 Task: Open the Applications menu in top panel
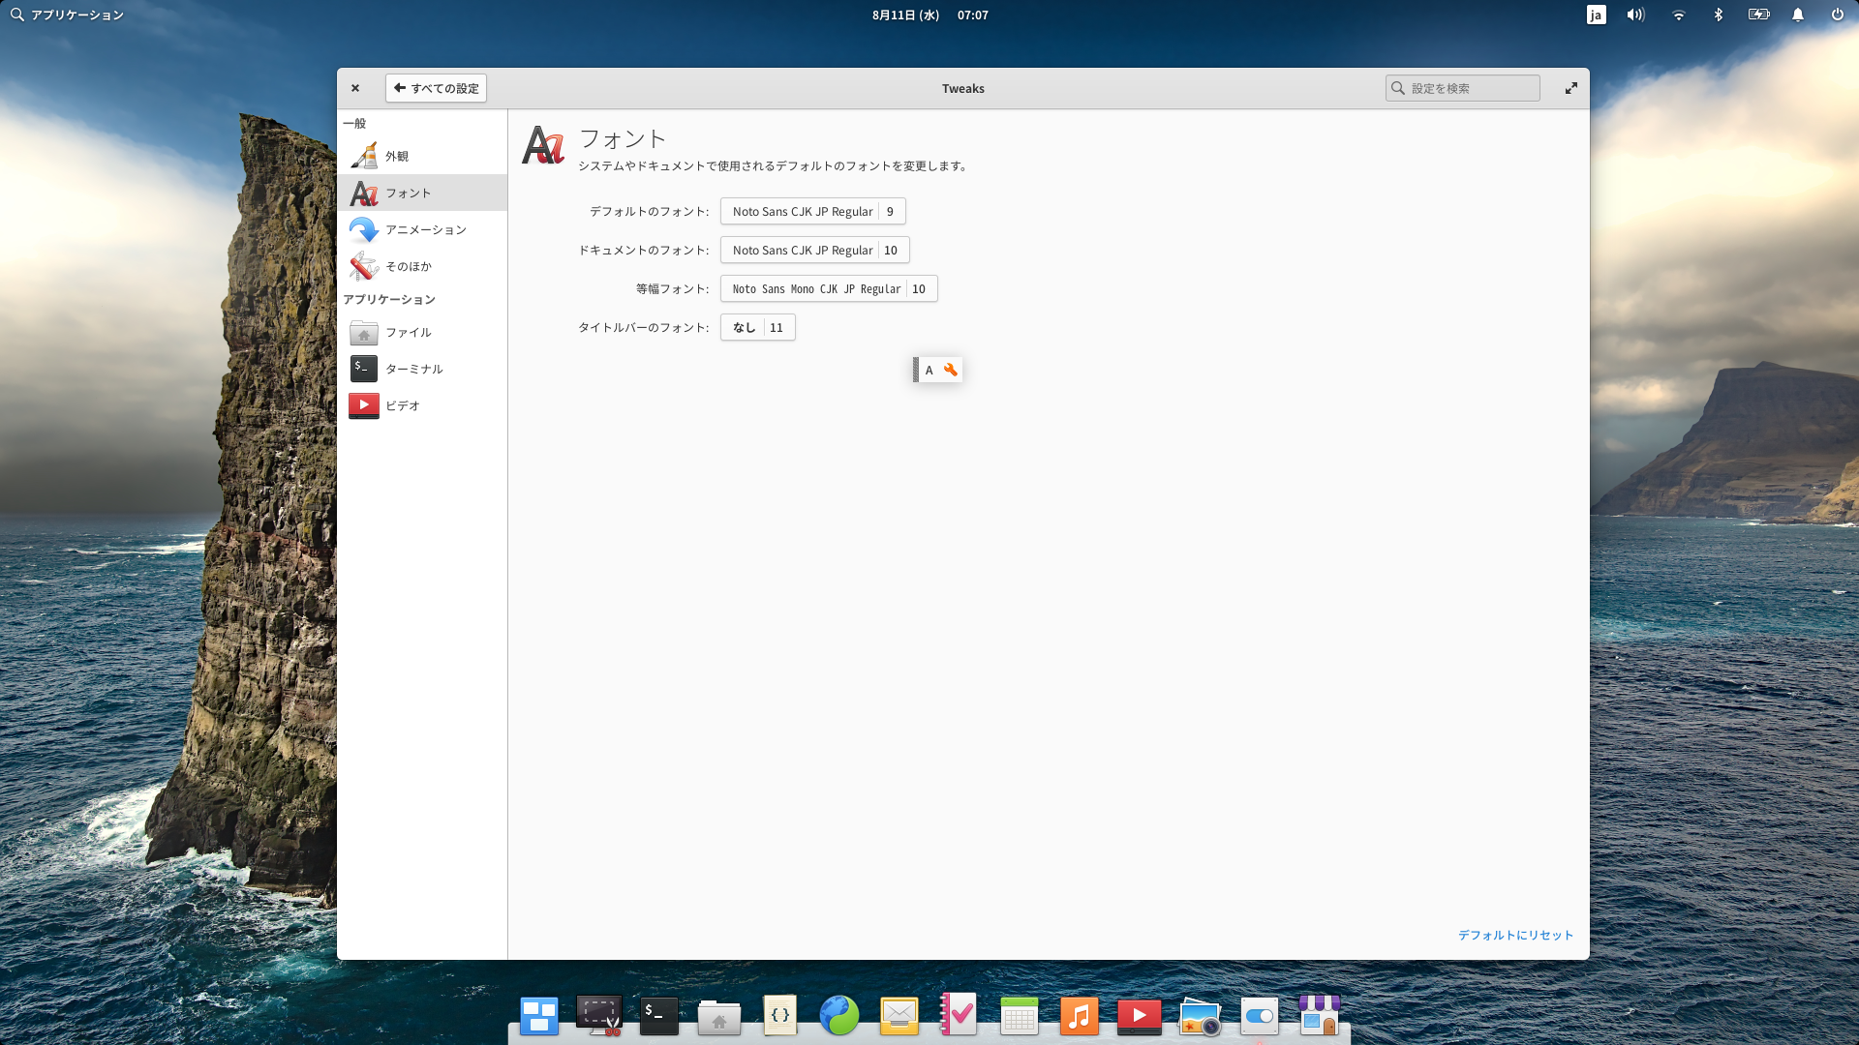click(x=67, y=15)
